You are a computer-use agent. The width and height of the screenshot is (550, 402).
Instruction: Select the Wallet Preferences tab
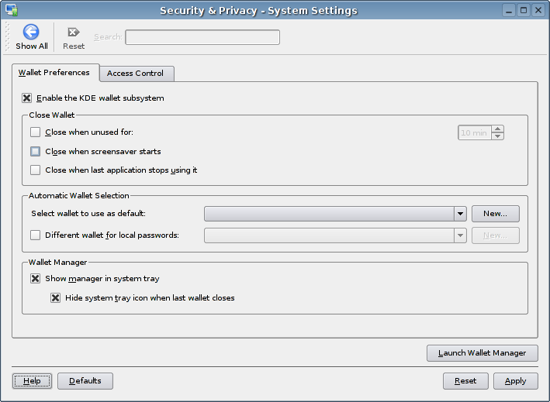point(54,73)
